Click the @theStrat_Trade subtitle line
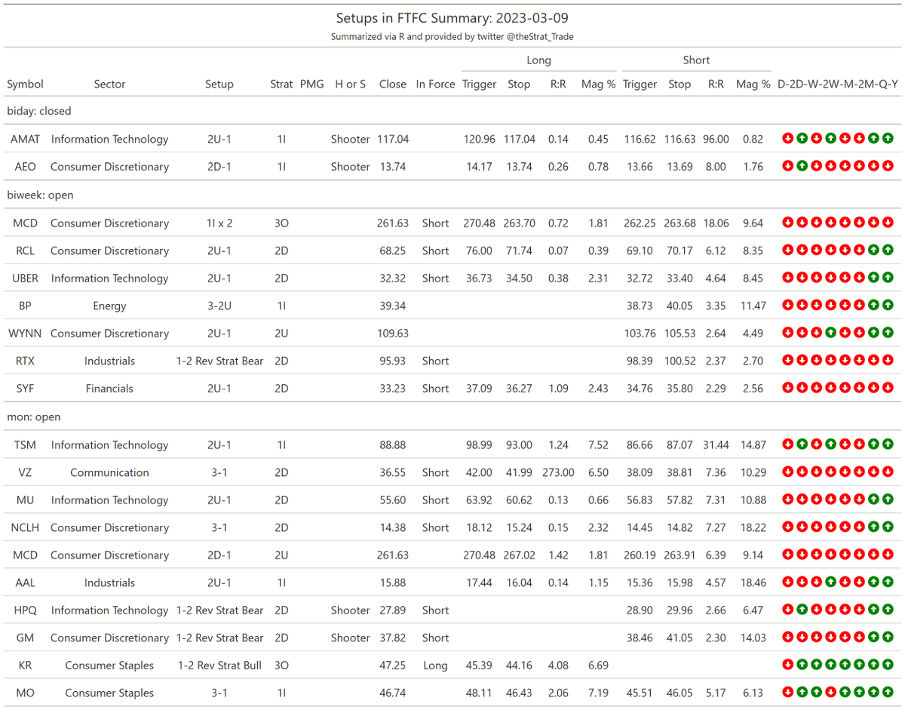Viewport: 905px width, 710px height. (452, 36)
